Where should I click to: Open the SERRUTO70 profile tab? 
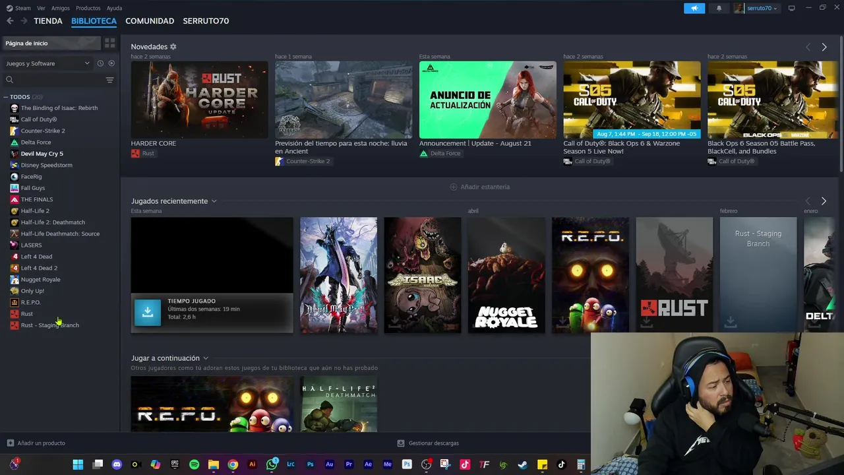(206, 21)
